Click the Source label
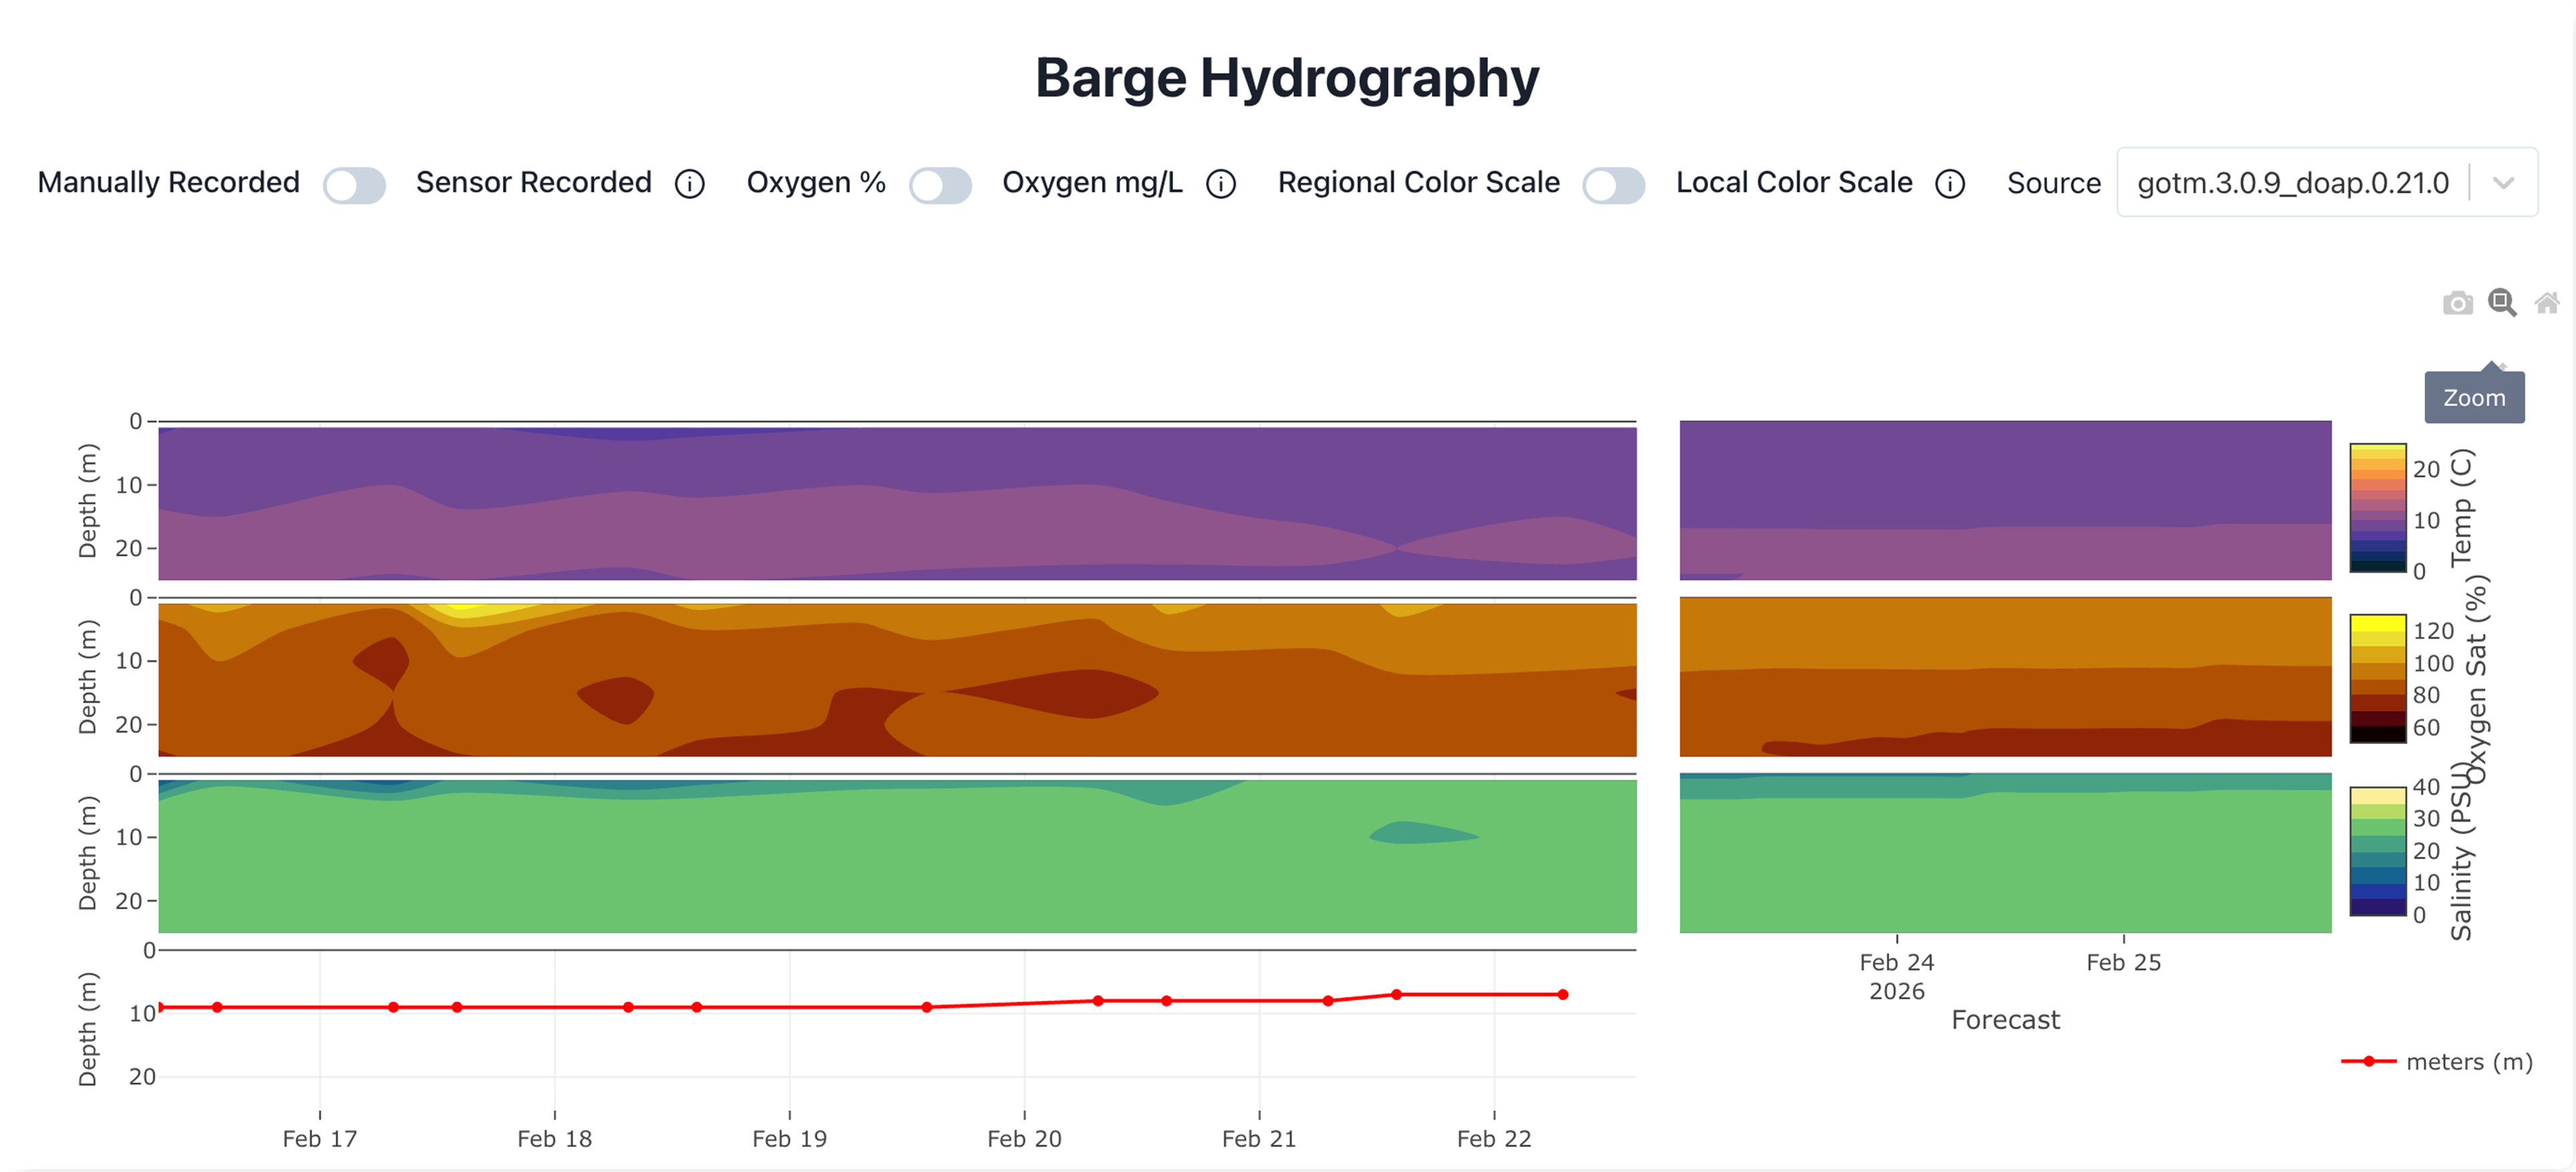Image resolution: width=2576 pixels, height=1172 pixels. point(2054,184)
